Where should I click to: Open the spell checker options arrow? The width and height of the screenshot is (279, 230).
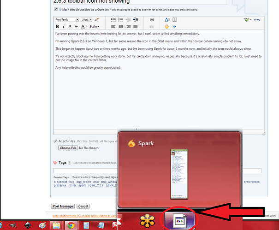pos(251,19)
